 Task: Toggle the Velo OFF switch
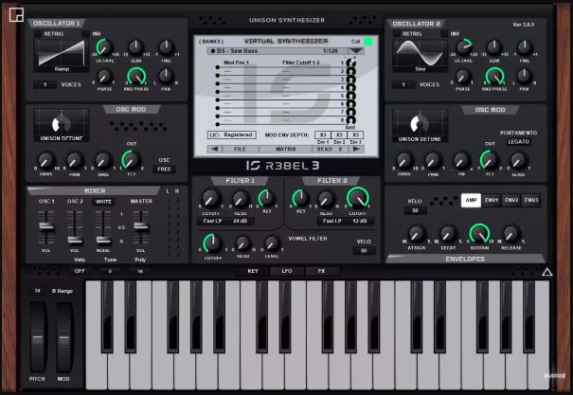pyautogui.click(x=80, y=271)
